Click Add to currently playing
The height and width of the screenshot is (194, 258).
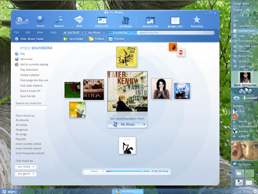[34, 64]
